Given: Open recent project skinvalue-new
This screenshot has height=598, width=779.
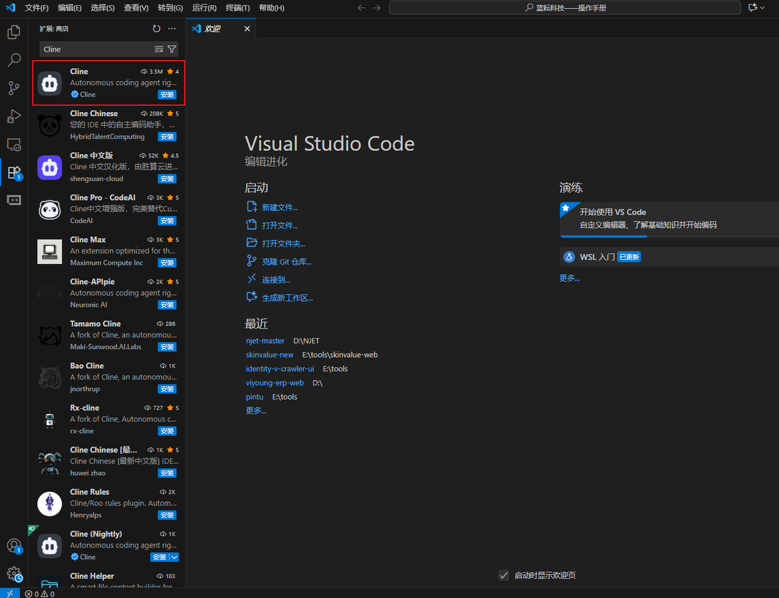Looking at the screenshot, I should click(270, 355).
